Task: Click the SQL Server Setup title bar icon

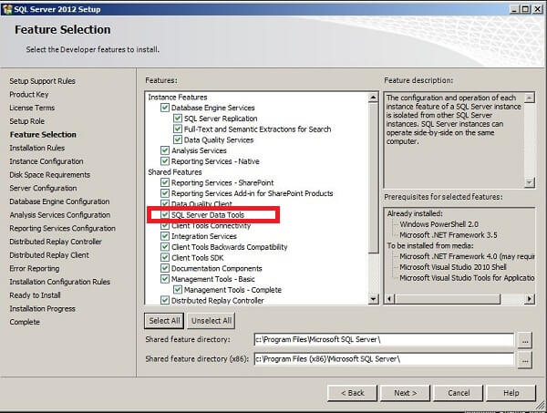Action: click(7, 9)
